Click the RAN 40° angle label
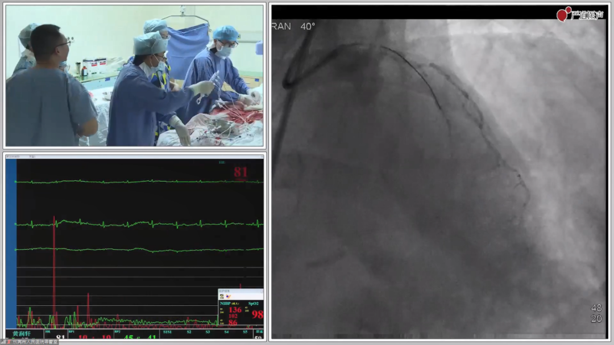 [293, 26]
